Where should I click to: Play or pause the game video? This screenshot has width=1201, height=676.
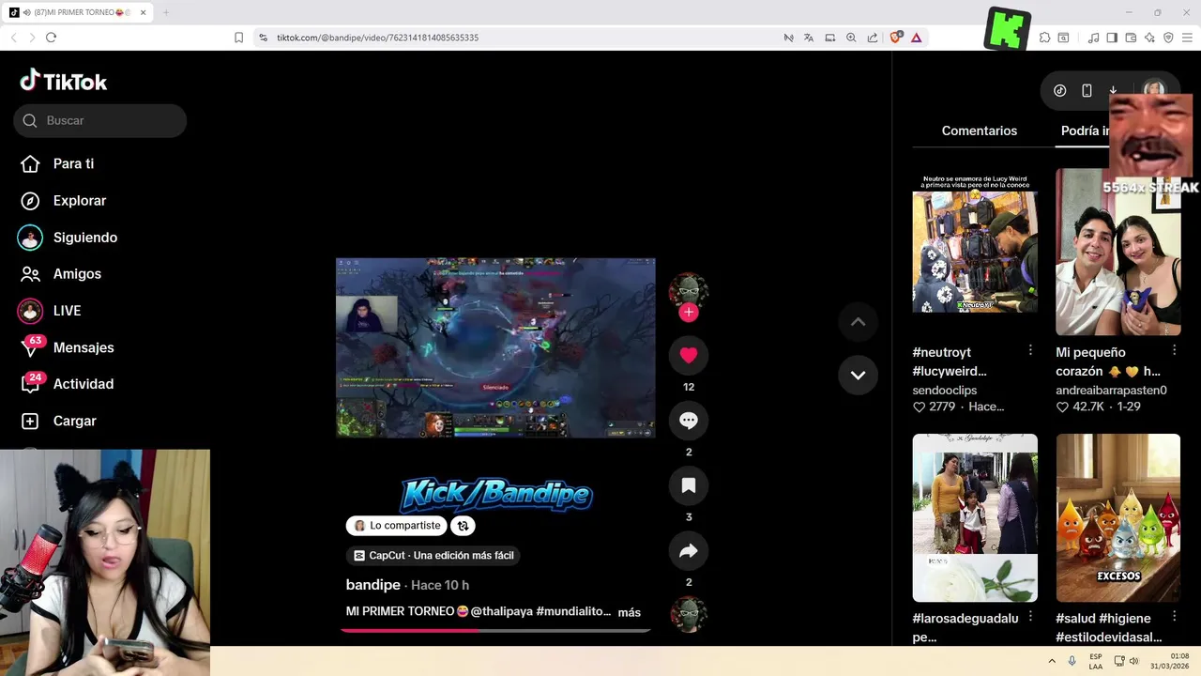(x=495, y=347)
